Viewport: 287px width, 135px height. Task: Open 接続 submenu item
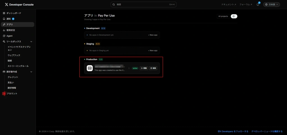(10, 61)
